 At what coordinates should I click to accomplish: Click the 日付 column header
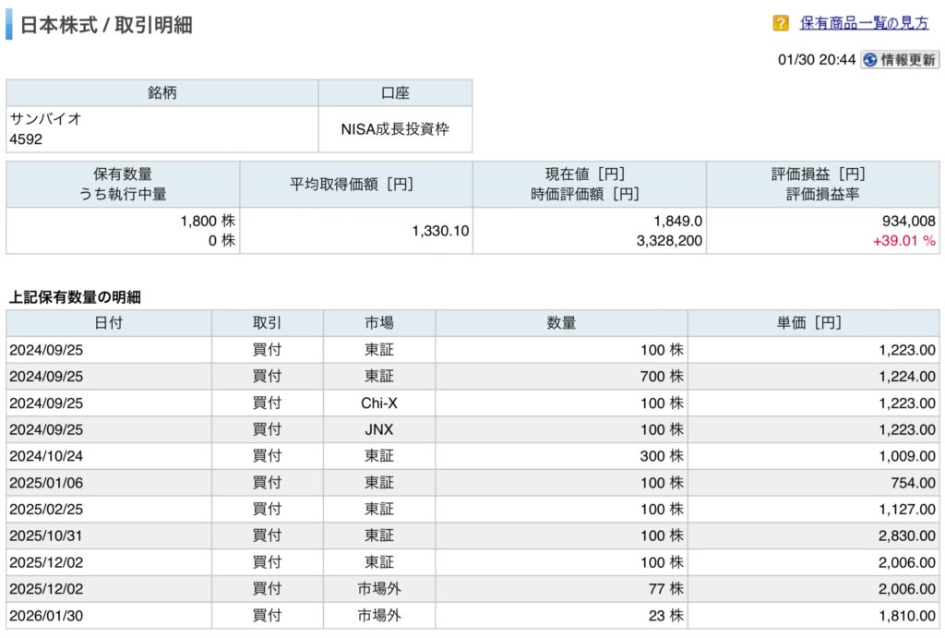[108, 322]
